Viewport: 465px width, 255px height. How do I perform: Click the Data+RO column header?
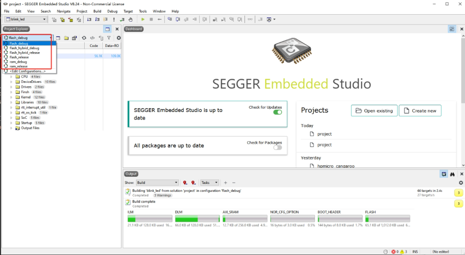coord(112,46)
